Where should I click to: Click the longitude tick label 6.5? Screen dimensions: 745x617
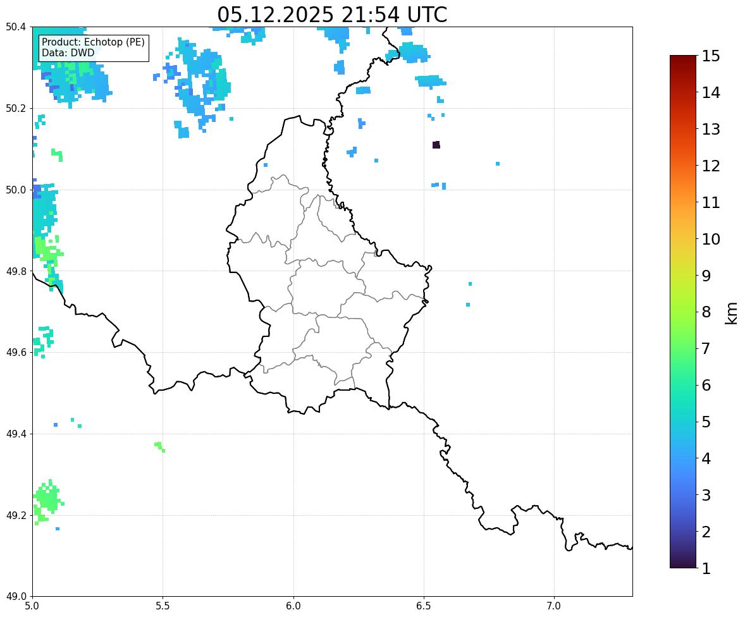click(424, 606)
